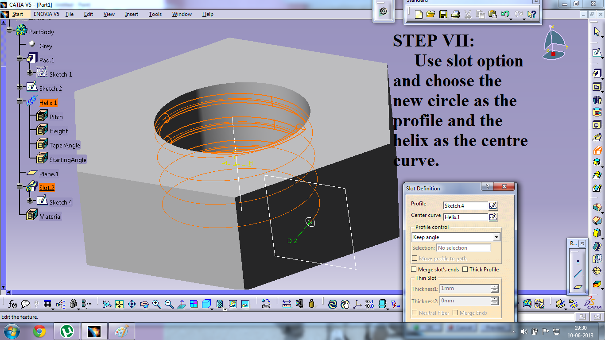Click the Hole tool icon
The height and width of the screenshot is (340, 605).
click(x=597, y=125)
